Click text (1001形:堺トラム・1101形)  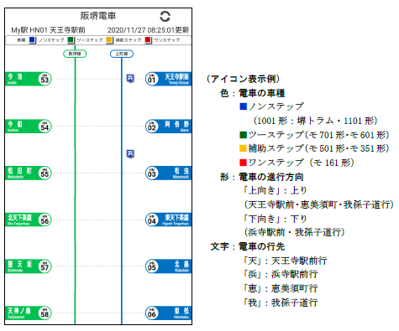(x=316, y=121)
